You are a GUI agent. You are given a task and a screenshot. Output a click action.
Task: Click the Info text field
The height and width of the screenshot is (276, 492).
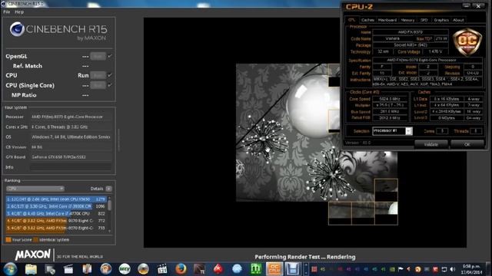coord(71,167)
